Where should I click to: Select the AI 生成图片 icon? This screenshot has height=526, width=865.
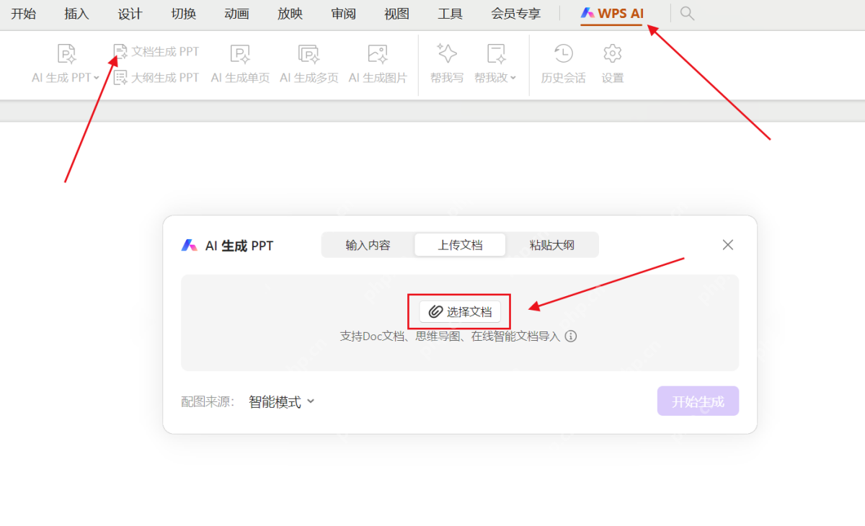378,54
